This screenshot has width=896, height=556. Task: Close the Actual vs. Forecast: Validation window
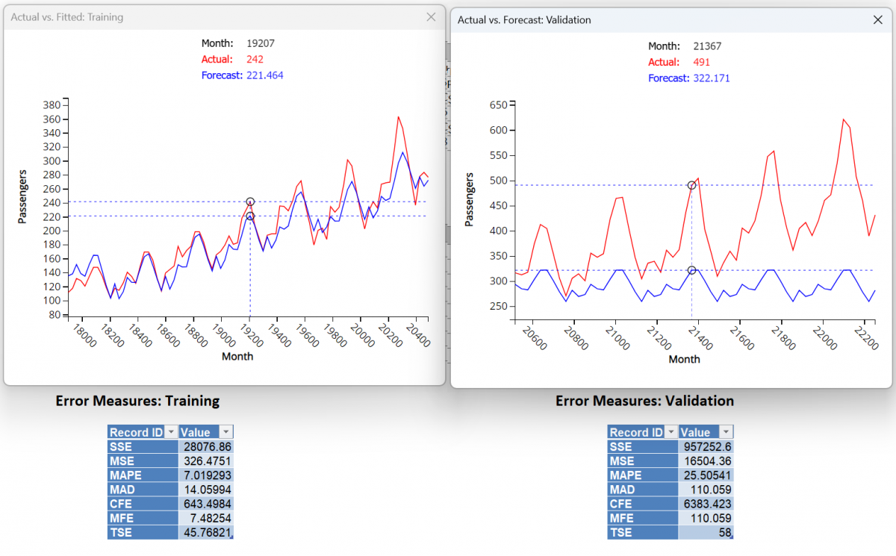[x=879, y=20]
